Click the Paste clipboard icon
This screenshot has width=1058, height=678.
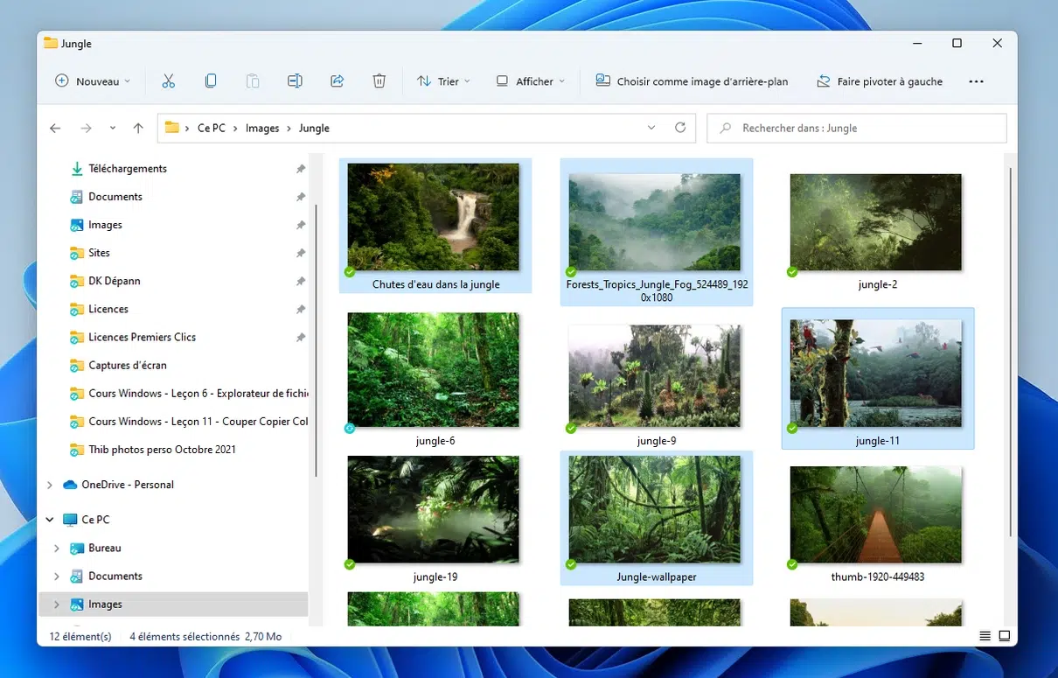click(x=253, y=81)
